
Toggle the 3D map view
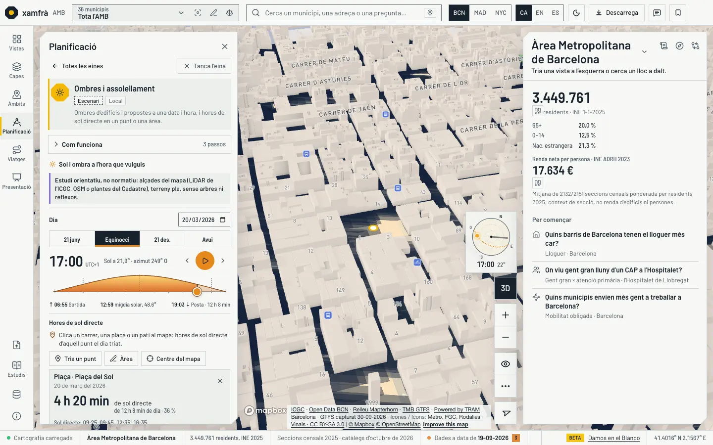(x=506, y=288)
